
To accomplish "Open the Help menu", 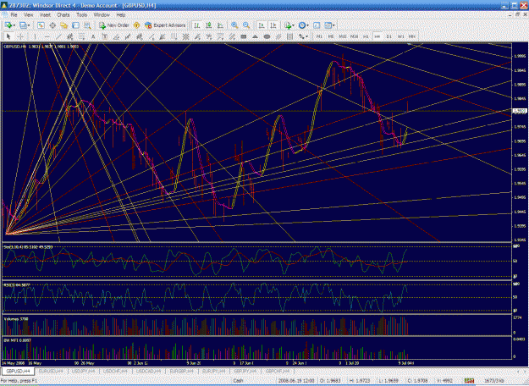I will (x=121, y=15).
